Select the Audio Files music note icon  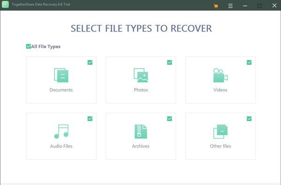point(61,131)
